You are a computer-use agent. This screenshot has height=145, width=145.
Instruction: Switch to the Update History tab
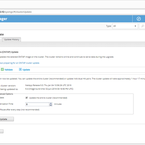tap(11, 39)
